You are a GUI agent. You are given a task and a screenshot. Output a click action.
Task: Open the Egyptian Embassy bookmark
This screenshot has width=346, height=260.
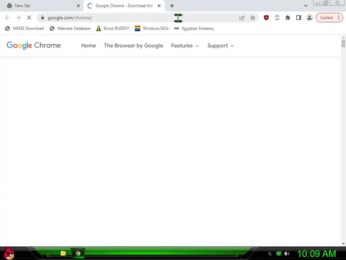point(194,28)
